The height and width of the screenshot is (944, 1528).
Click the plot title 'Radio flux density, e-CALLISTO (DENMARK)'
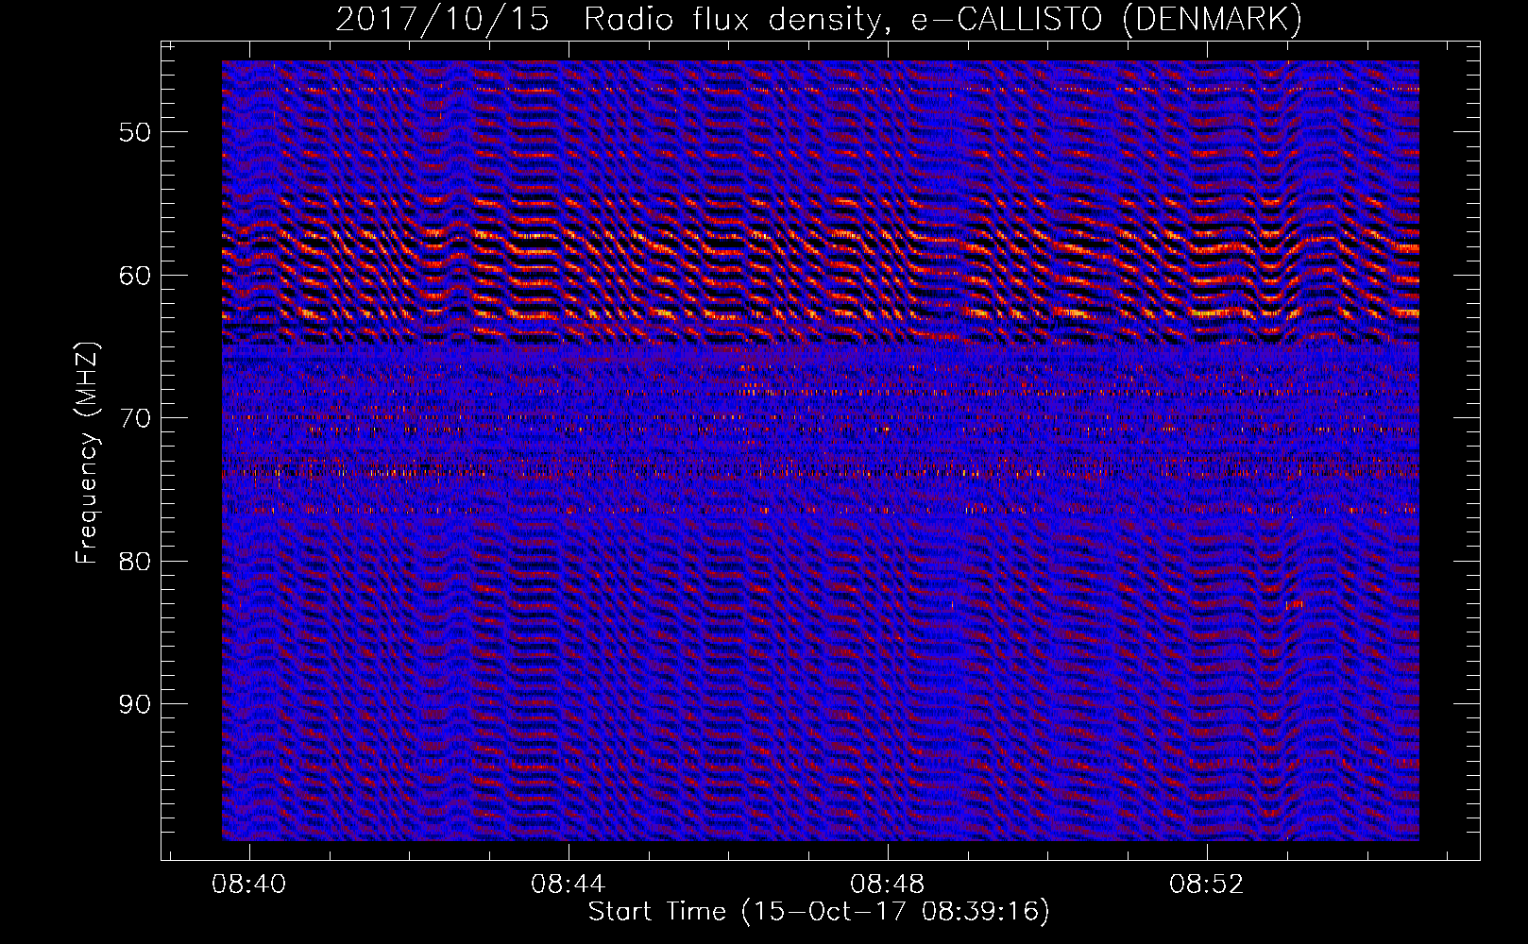click(x=943, y=19)
